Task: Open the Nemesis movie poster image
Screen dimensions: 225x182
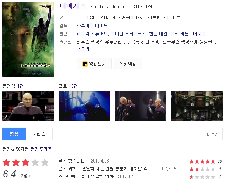Action: (x=28, y=40)
